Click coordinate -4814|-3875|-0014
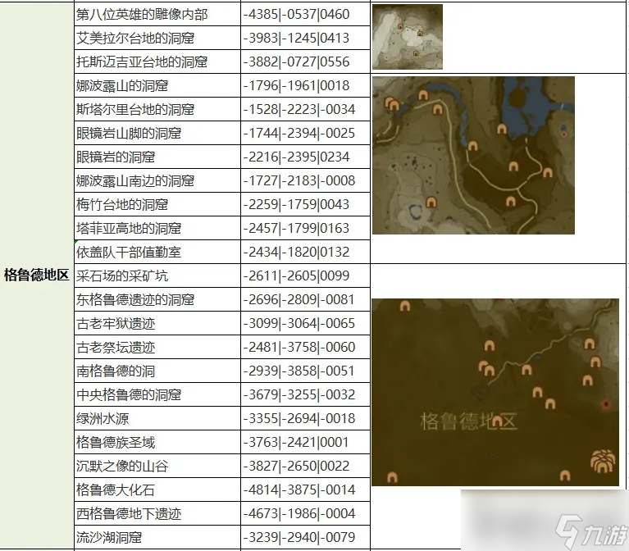 299,490
